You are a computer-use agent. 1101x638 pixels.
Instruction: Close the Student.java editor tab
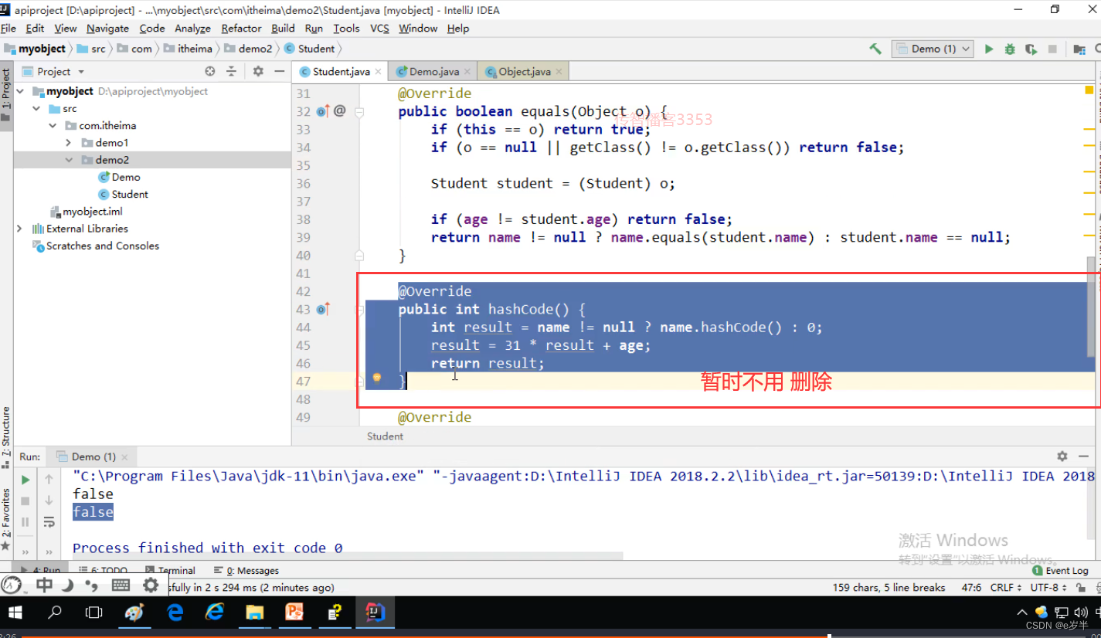click(x=378, y=72)
